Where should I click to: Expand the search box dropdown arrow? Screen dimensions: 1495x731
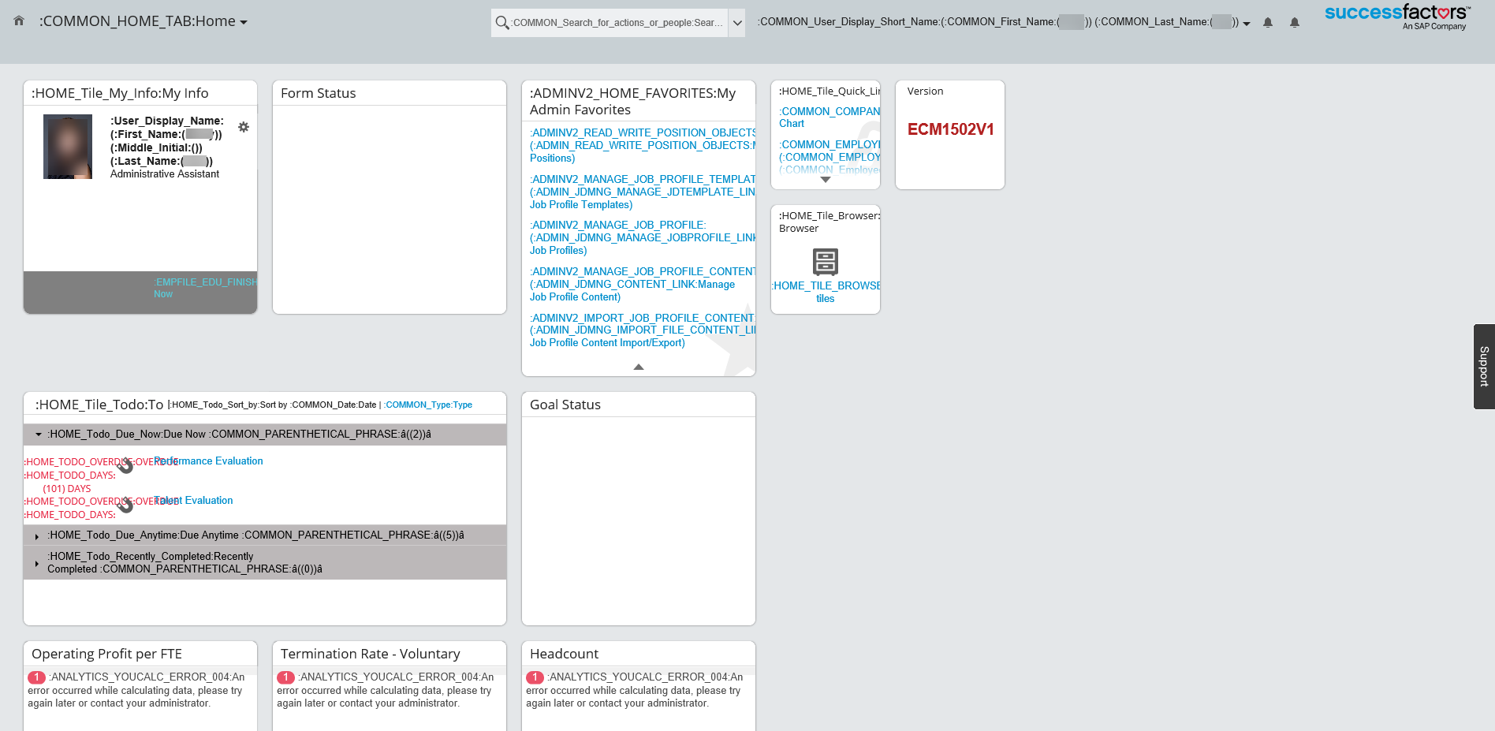tap(737, 23)
